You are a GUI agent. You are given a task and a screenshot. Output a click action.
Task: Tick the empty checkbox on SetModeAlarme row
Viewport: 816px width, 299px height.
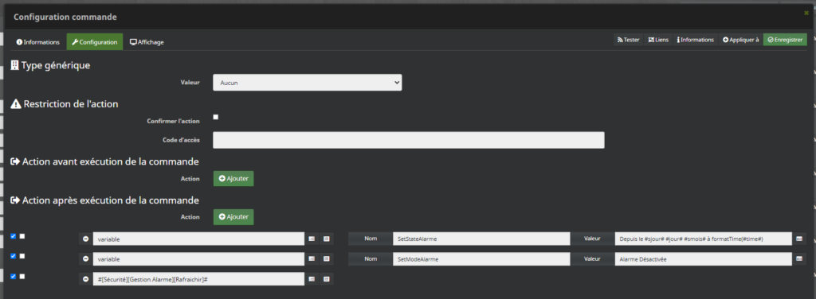click(x=22, y=256)
